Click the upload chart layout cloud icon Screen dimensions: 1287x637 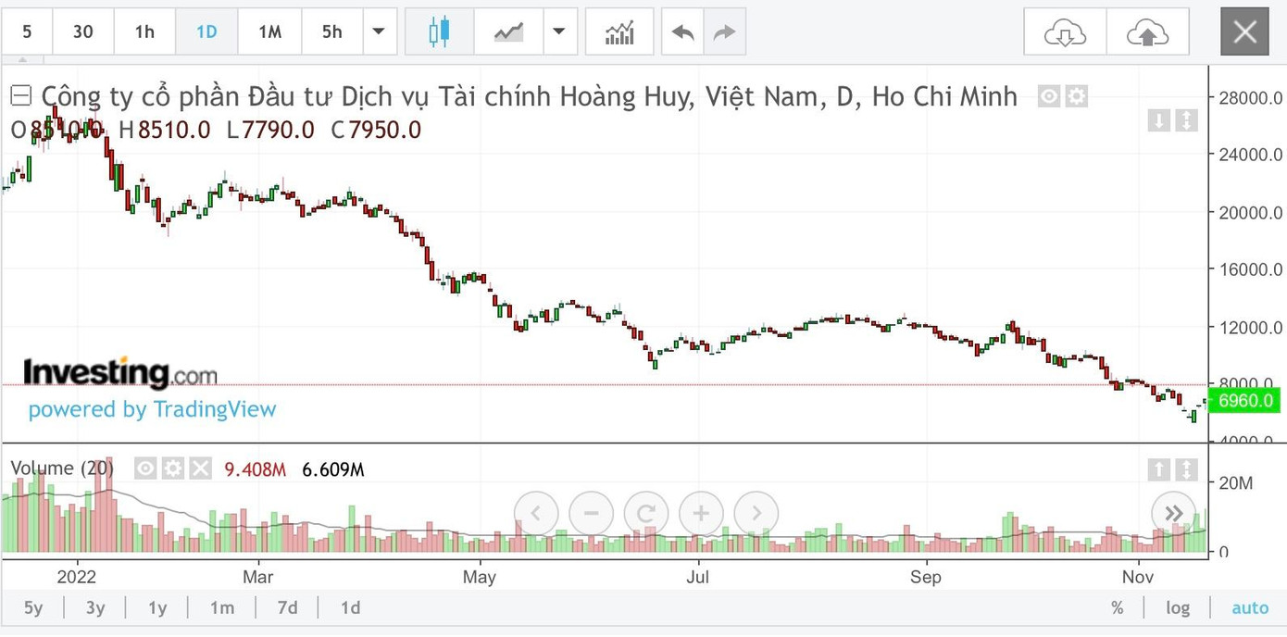click(x=1147, y=31)
